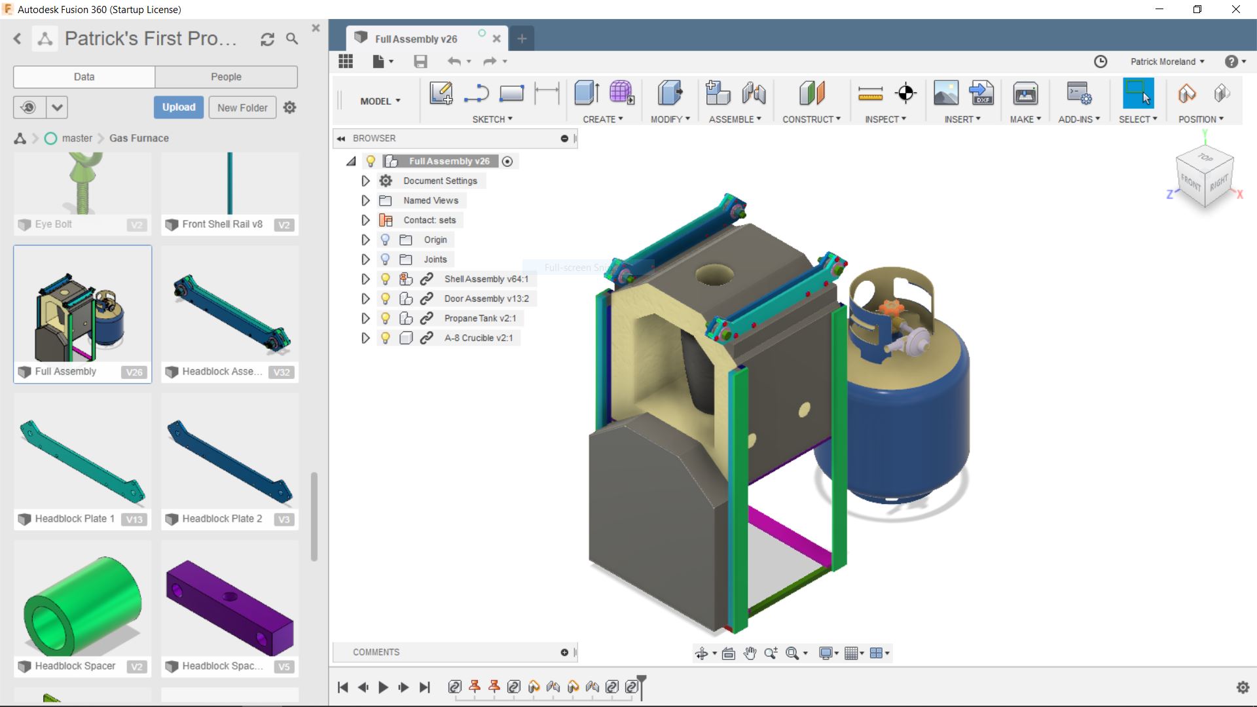Collapse the Full Assembly v26 root node
The height and width of the screenshot is (707, 1257).
tap(352, 161)
